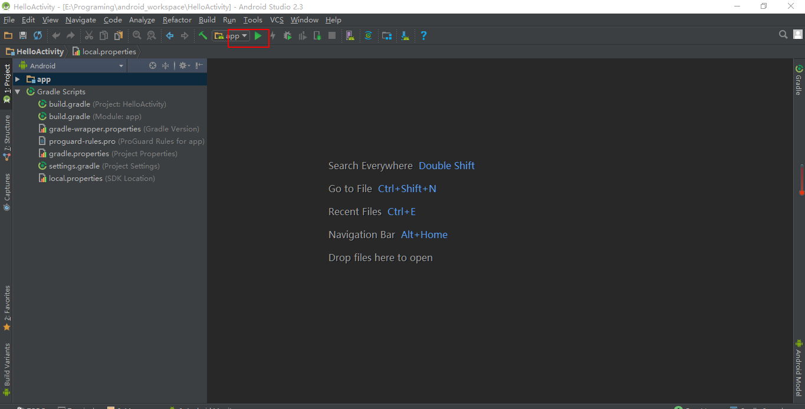Open the Android Model side tab

point(799,368)
